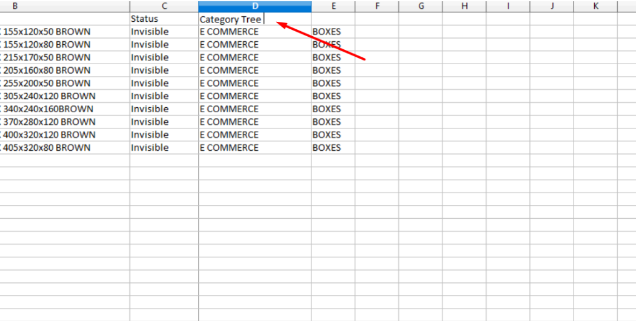
Task: Click the column C header
Action: pyautogui.click(x=164, y=6)
